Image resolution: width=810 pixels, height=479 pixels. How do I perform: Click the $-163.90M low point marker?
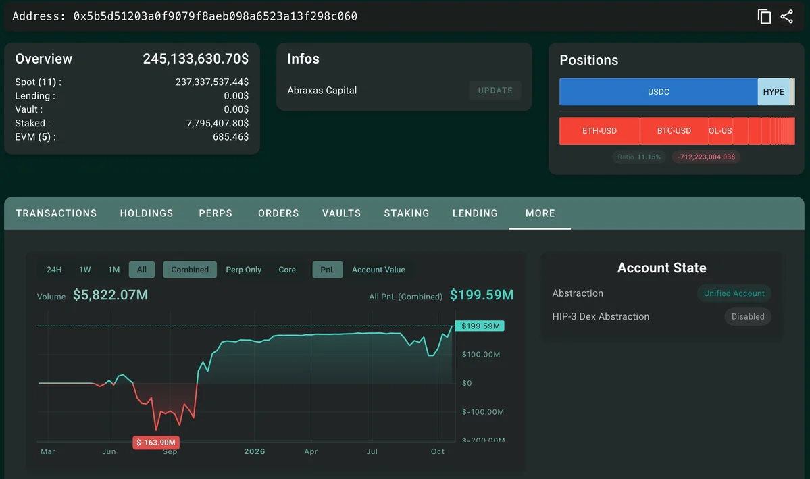pyautogui.click(x=156, y=443)
